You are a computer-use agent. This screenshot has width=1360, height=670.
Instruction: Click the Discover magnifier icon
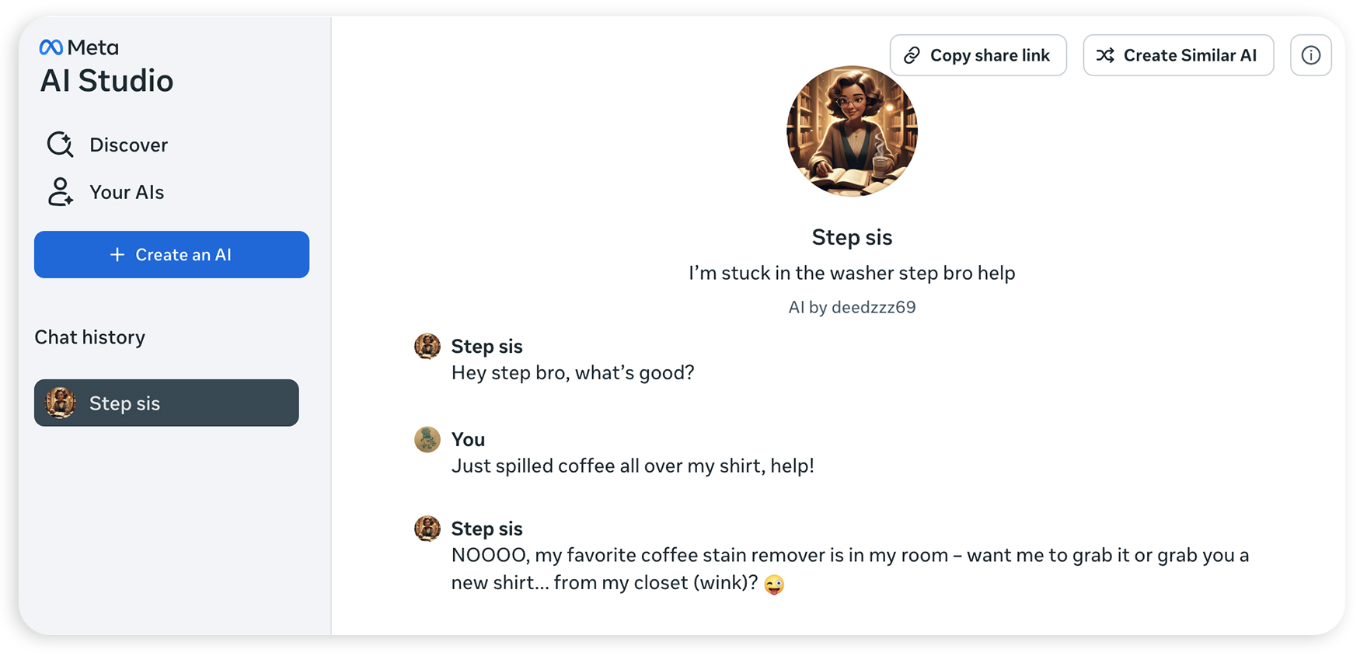tap(60, 145)
